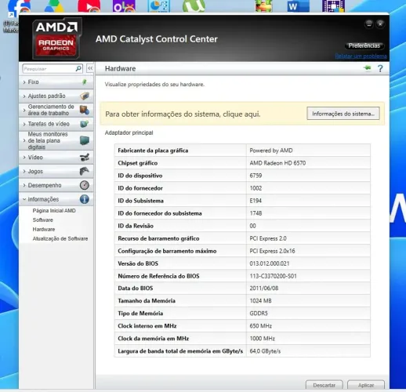Open the YouTube desktop shortcut

(89, 5)
